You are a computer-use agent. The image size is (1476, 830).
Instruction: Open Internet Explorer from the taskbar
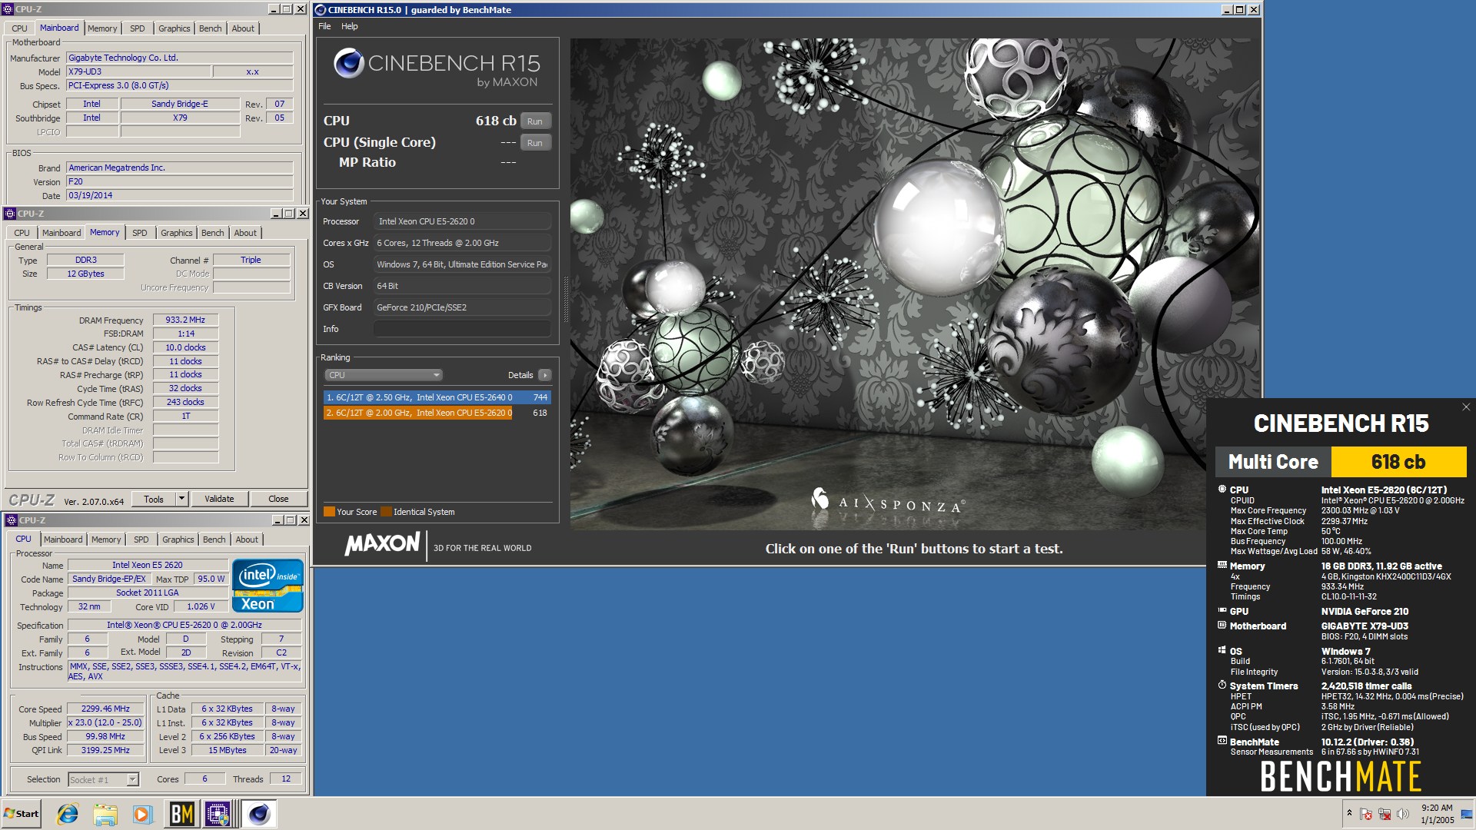[68, 814]
